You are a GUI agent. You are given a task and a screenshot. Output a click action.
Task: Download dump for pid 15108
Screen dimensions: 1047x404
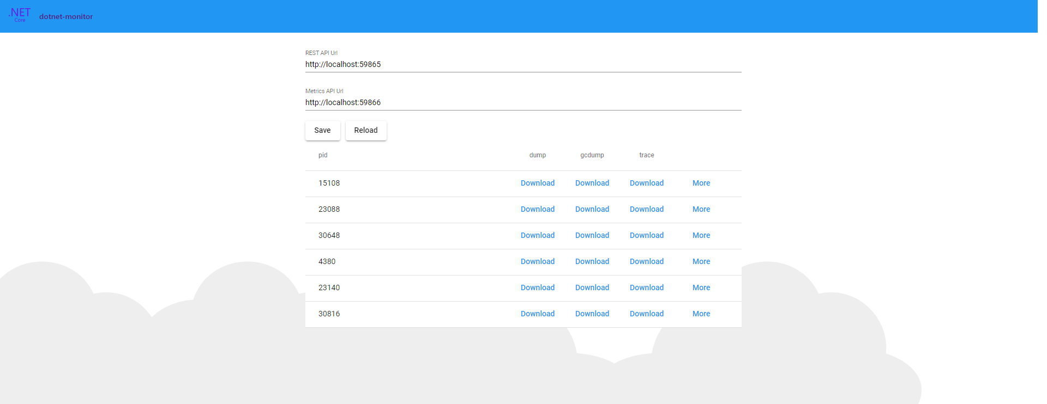tap(538, 183)
